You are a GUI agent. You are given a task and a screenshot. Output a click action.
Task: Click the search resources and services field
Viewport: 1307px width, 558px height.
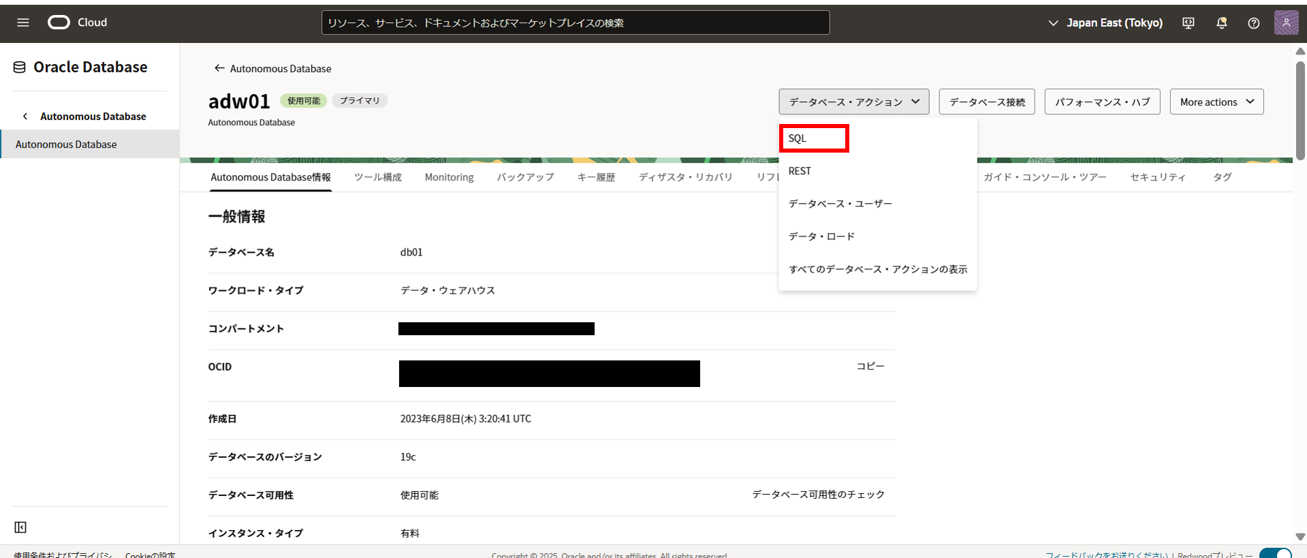pyautogui.click(x=576, y=22)
